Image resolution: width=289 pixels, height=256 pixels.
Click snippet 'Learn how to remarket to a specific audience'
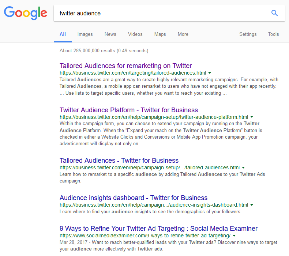[x=162, y=178]
